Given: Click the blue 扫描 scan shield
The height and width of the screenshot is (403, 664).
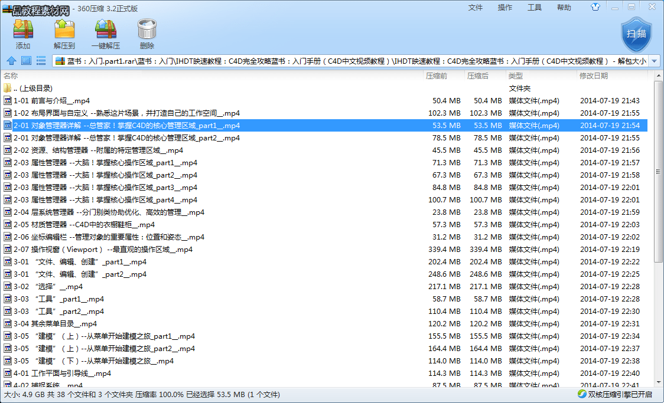Looking at the screenshot, I should coord(636,34).
